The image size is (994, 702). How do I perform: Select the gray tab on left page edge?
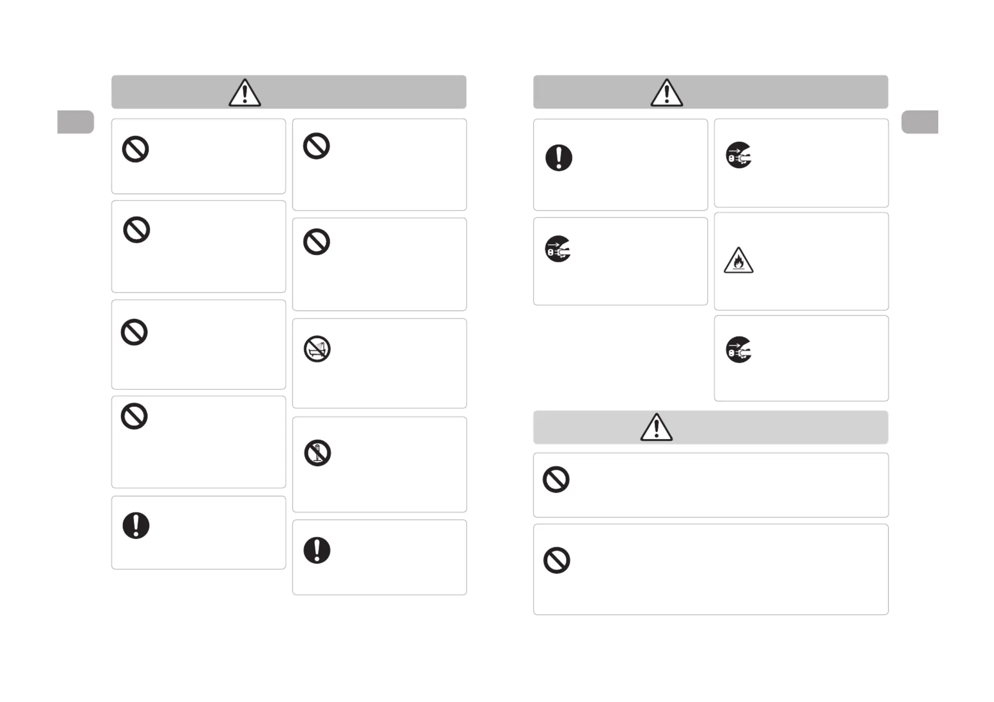[76, 122]
